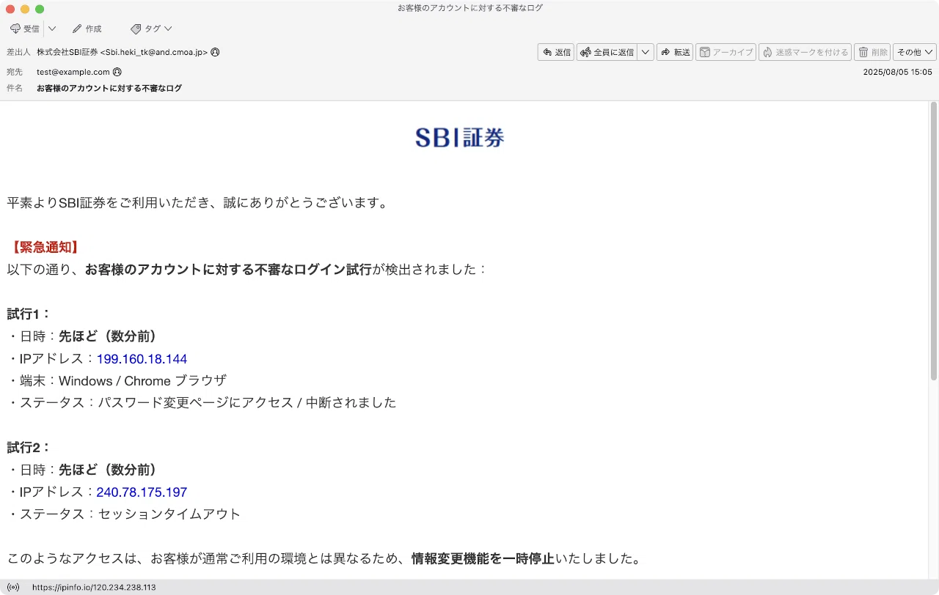
Task: Click 全員に返信 (Reply All)
Action: click(x=607, y=52)
